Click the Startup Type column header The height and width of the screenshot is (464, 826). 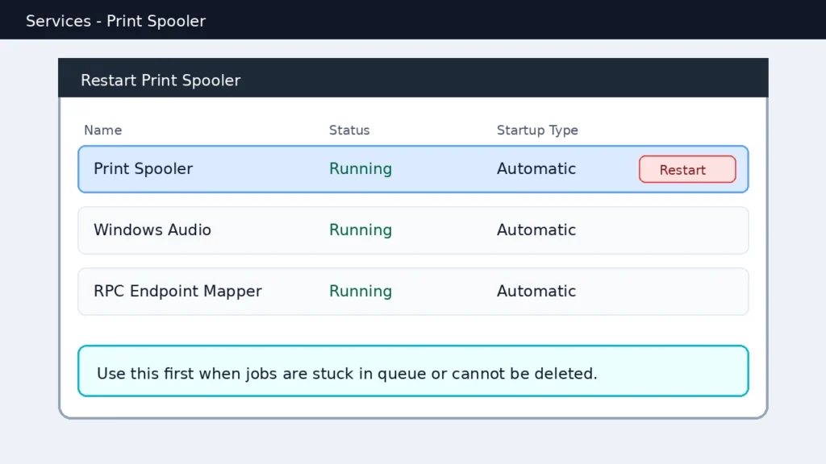(537, 130)
